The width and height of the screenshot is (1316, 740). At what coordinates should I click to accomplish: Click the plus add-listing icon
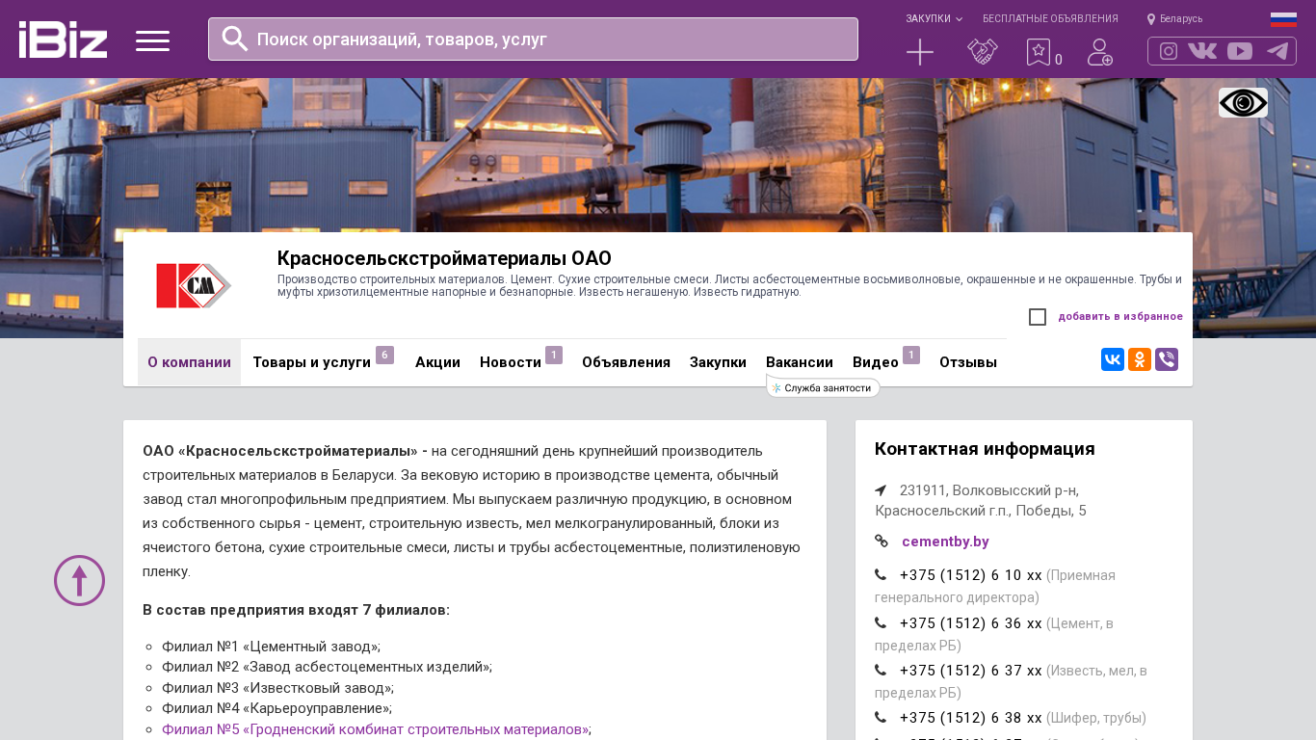tap(920, 52)
